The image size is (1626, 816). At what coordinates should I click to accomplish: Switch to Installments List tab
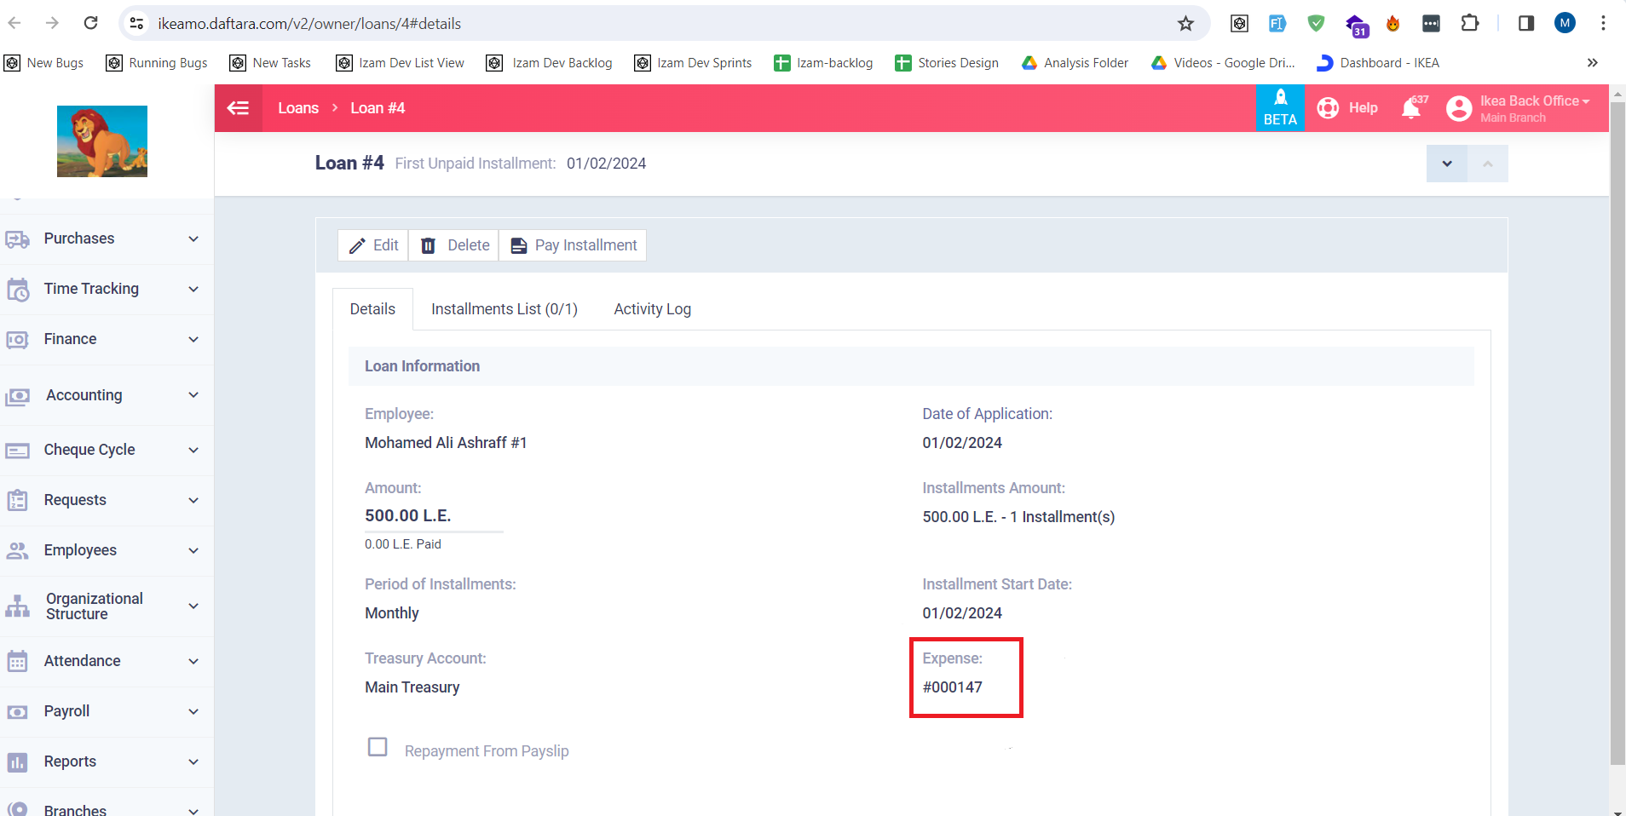(x=504, y=309)
